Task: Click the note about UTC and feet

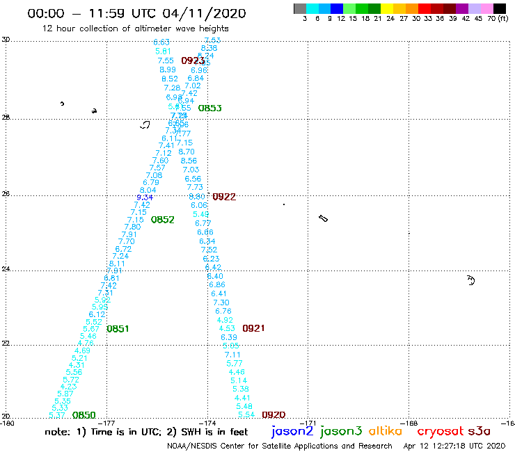Action: 146,432
